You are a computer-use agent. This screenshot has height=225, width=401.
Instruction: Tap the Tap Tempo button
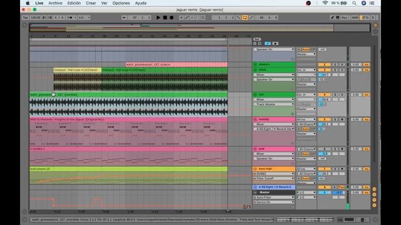coord(25,17)
